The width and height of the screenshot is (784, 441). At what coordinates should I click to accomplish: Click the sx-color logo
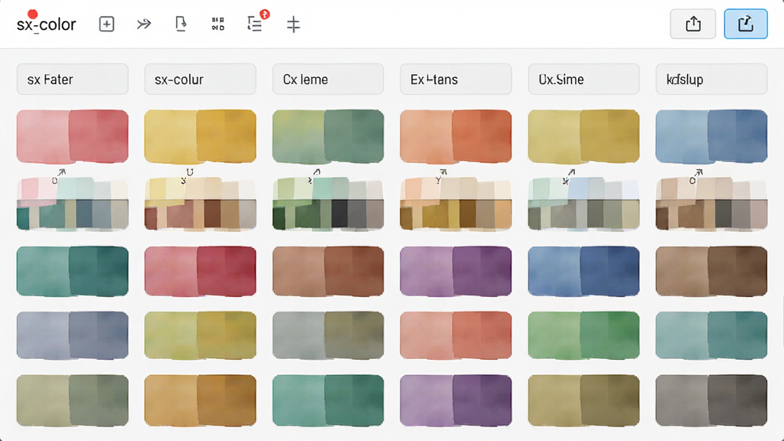pyautogui.click(x=46, y=24)
